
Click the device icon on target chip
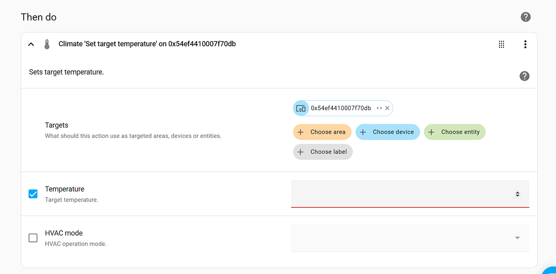coord(301,108)
